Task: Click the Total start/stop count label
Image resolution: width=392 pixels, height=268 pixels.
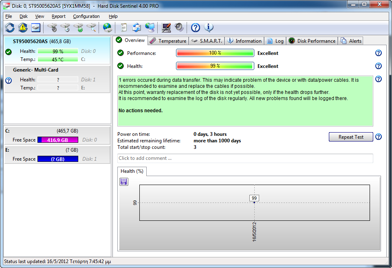Action: [141, 147]
